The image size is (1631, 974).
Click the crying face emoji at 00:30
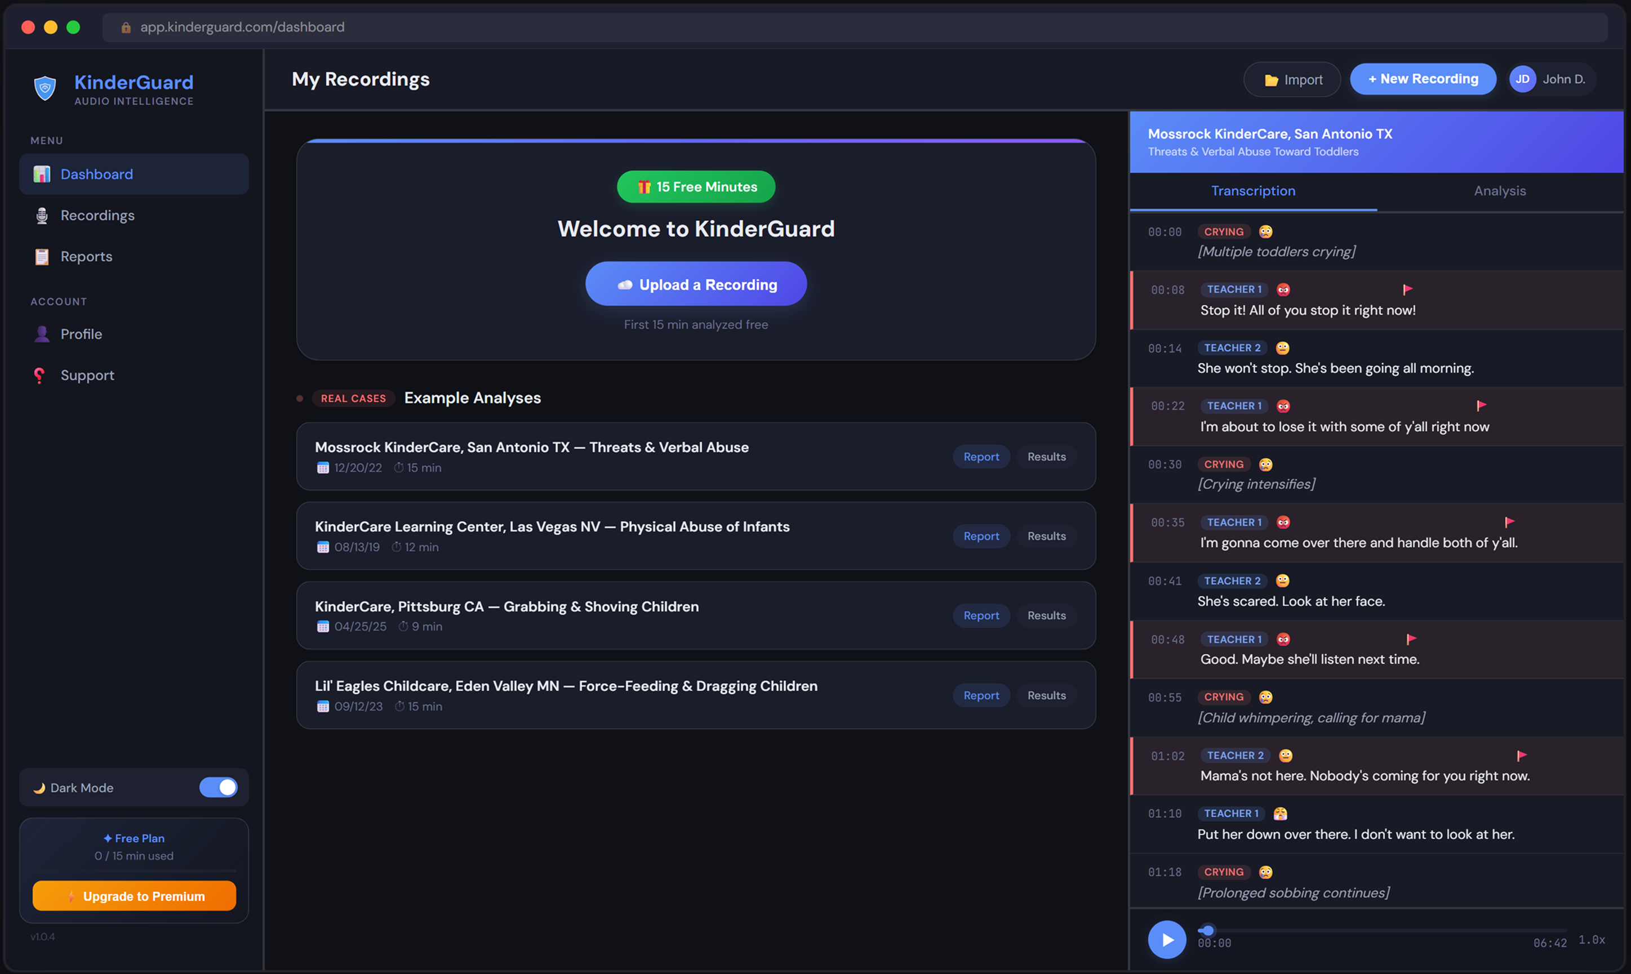coord(1265,464)
